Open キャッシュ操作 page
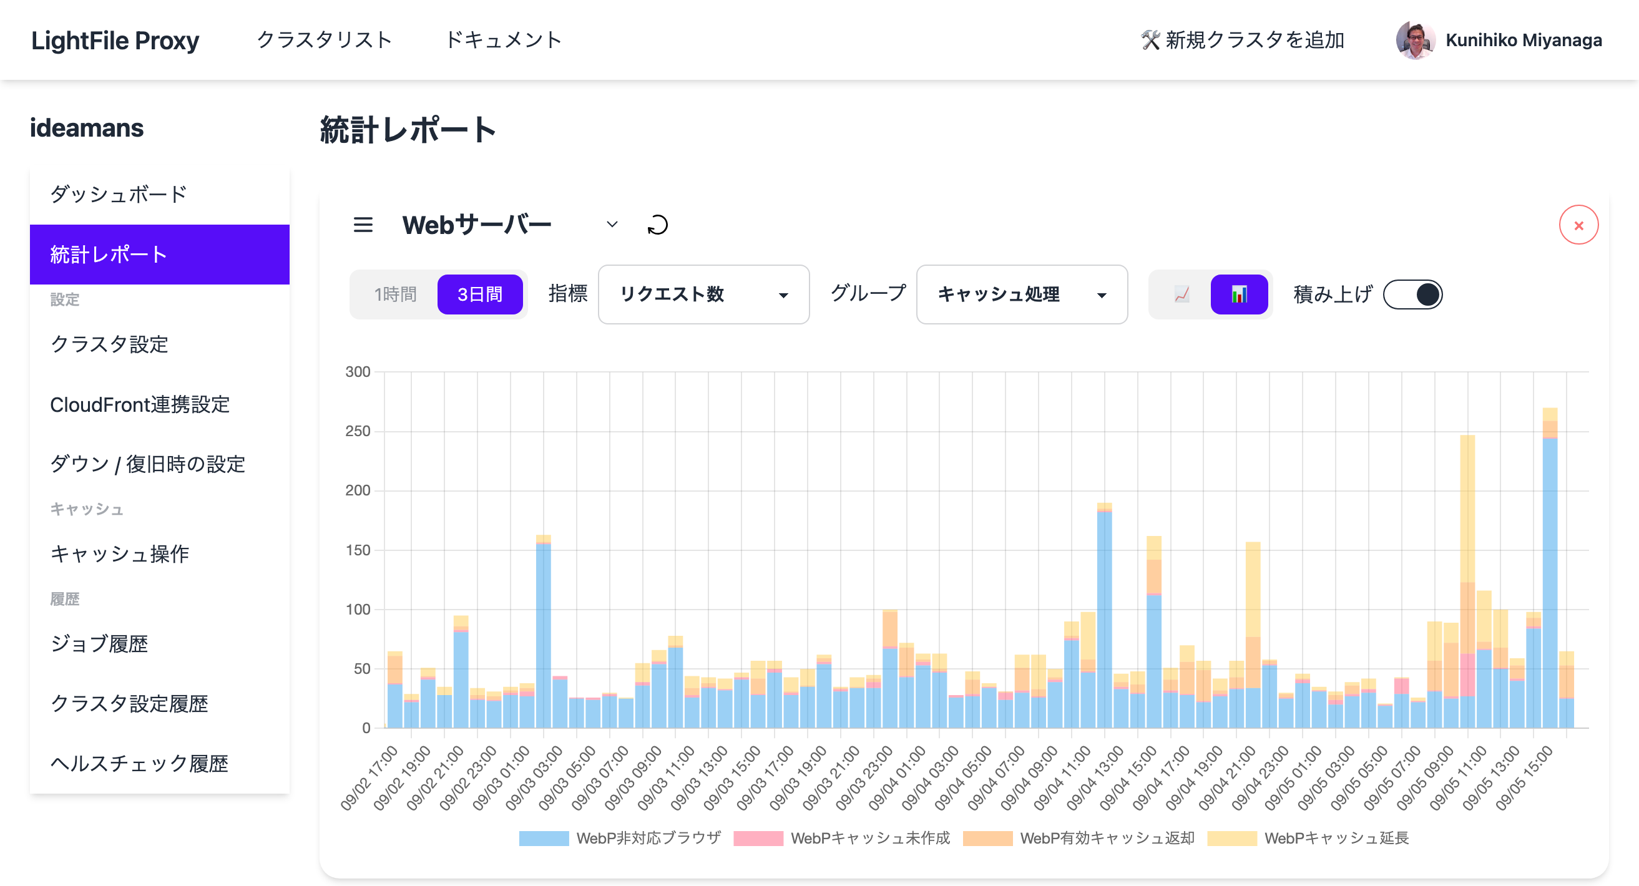 159,553
